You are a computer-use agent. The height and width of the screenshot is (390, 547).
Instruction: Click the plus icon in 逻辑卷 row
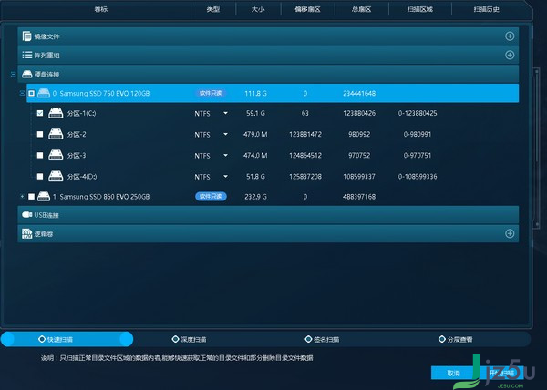click(510, 233)
